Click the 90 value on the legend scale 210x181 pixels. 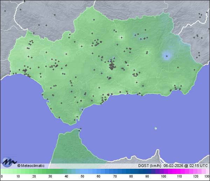click(x=147, y=176)
